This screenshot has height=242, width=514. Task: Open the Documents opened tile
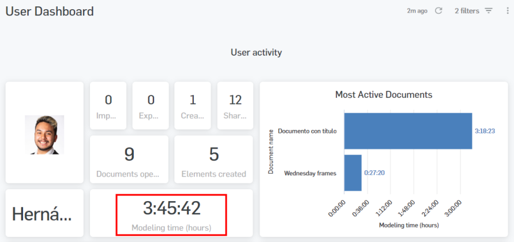[x=129, y=160]
